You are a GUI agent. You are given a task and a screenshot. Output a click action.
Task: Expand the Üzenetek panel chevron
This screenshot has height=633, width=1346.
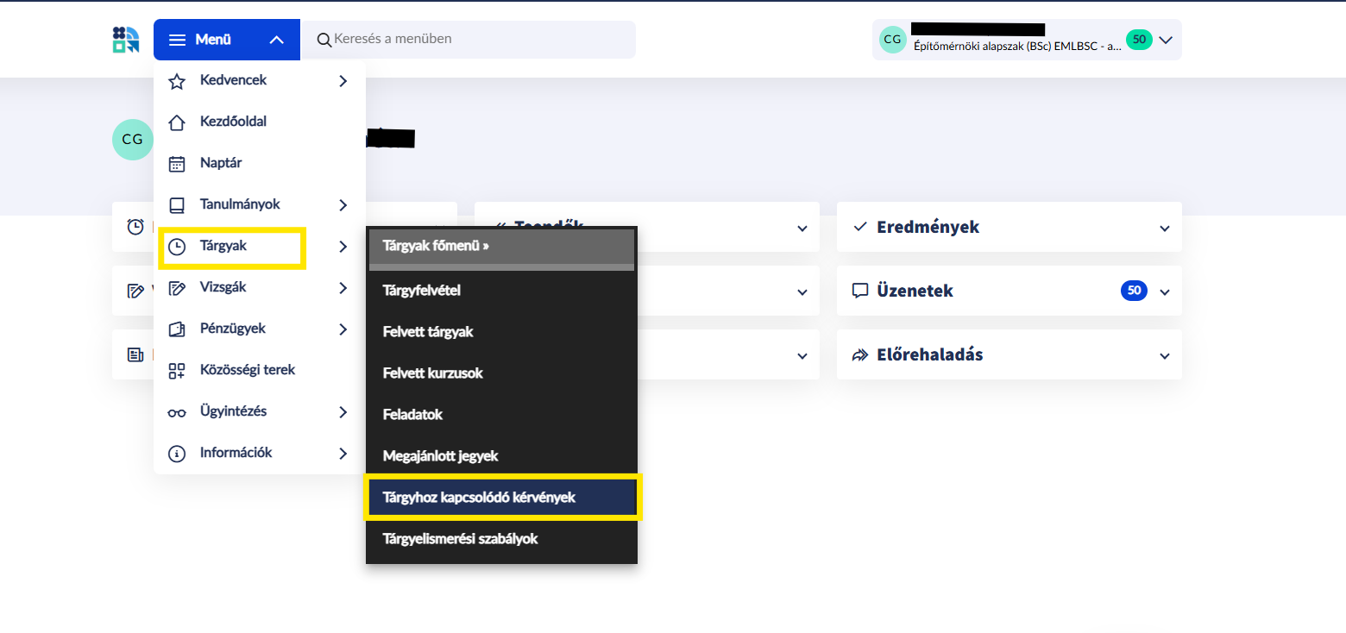point(1165,292)
